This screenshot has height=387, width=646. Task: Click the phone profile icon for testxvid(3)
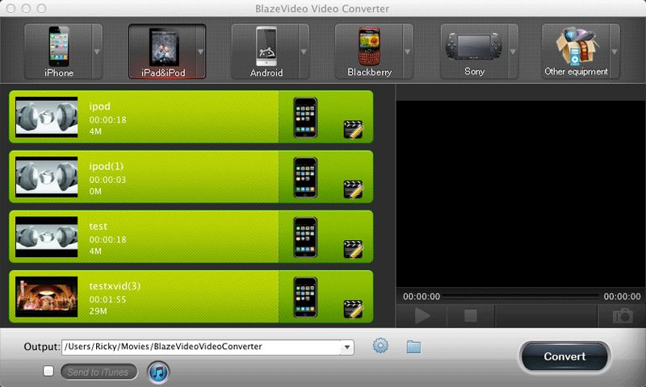coord(305,298)
